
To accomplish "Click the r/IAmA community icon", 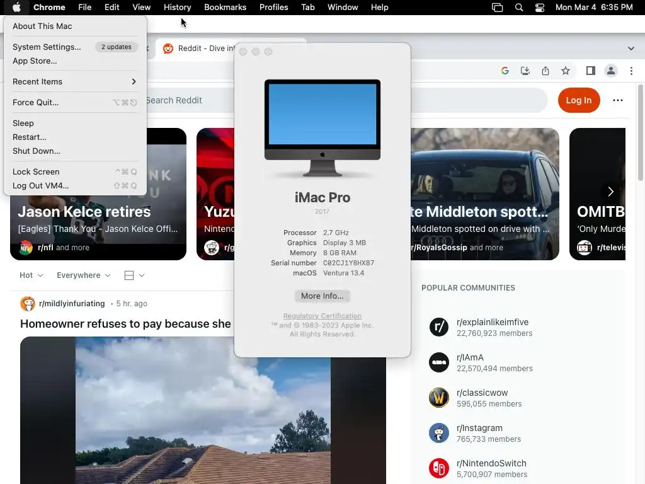I will click(439, 362).
